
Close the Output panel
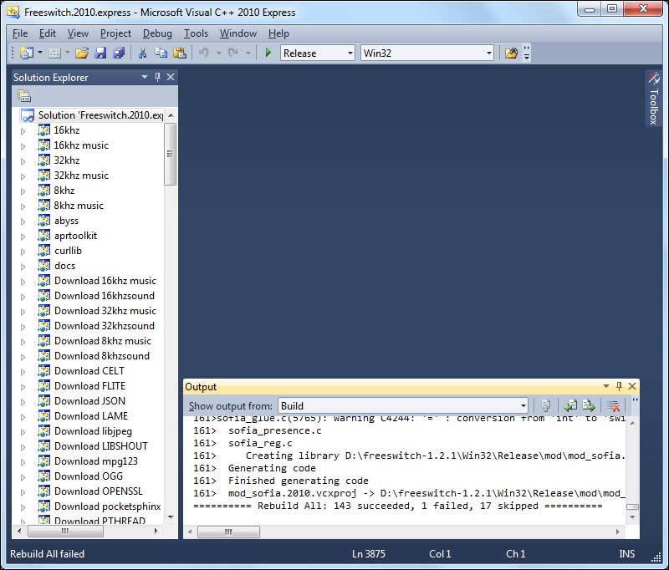pyautogui.click(x=632, y=386)
